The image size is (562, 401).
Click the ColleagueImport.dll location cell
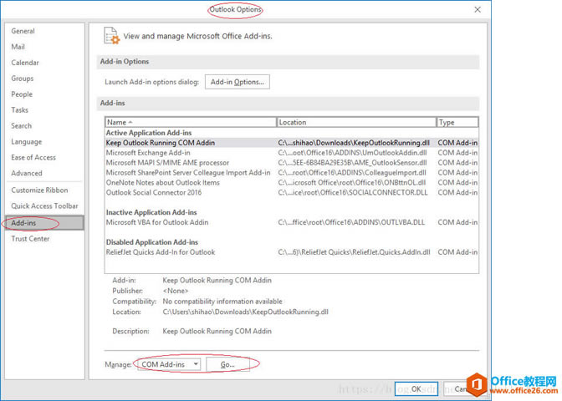[352, 173]
